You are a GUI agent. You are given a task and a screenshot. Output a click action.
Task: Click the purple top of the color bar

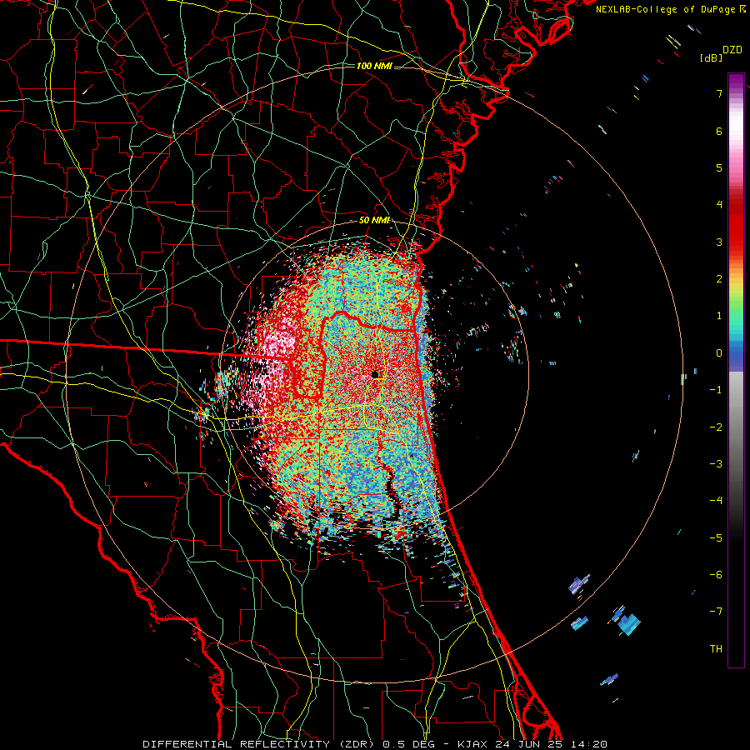pos(736,82)
